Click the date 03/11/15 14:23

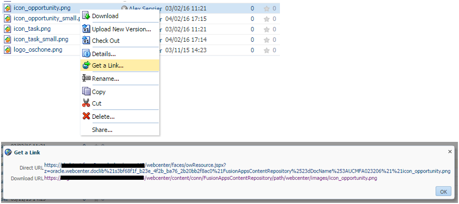click(186, 50)
